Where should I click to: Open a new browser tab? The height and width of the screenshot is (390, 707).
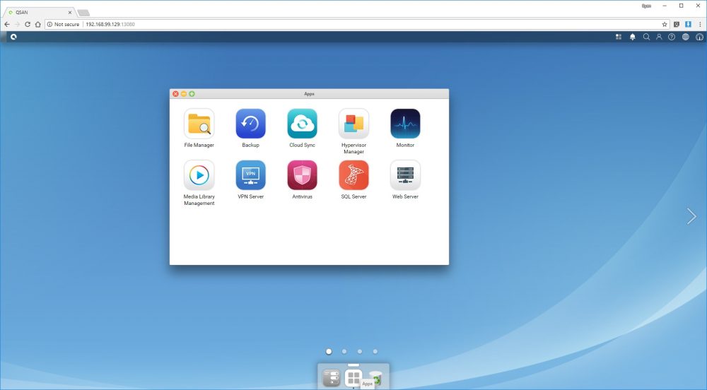[83, 13]
